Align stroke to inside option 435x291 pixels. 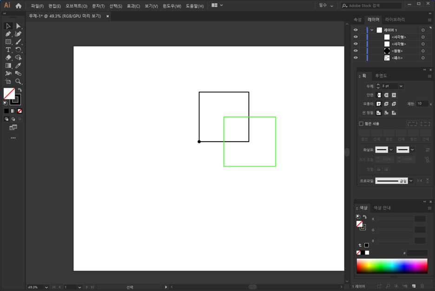(386, 113)
